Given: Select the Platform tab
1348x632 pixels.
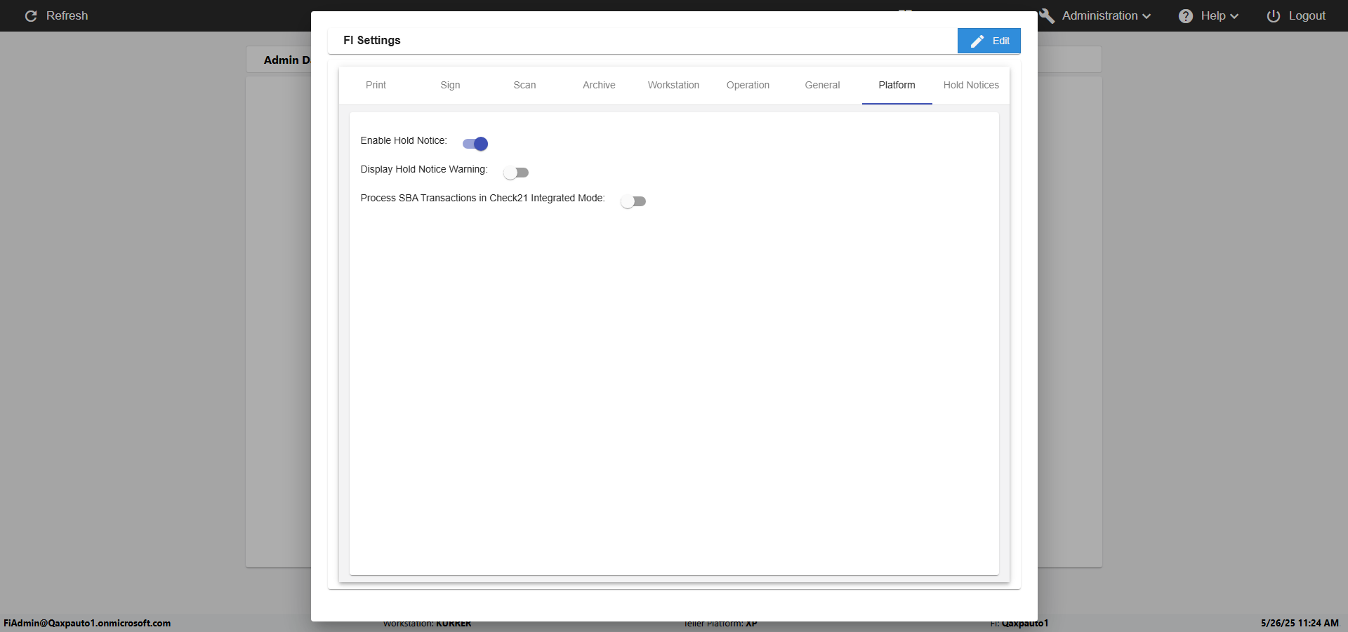Looking at the screenshot, I should (897, 85).
